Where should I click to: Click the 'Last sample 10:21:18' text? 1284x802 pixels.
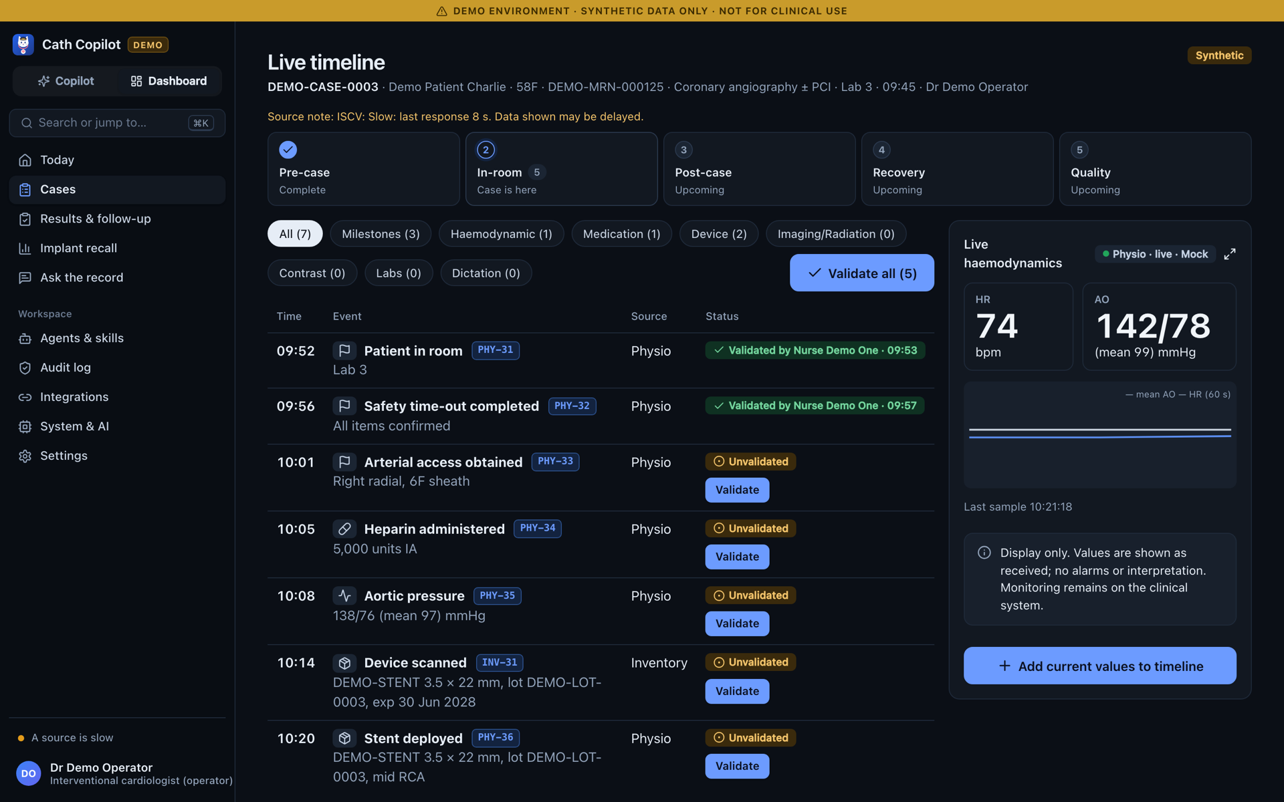[x=1018, y=507]
